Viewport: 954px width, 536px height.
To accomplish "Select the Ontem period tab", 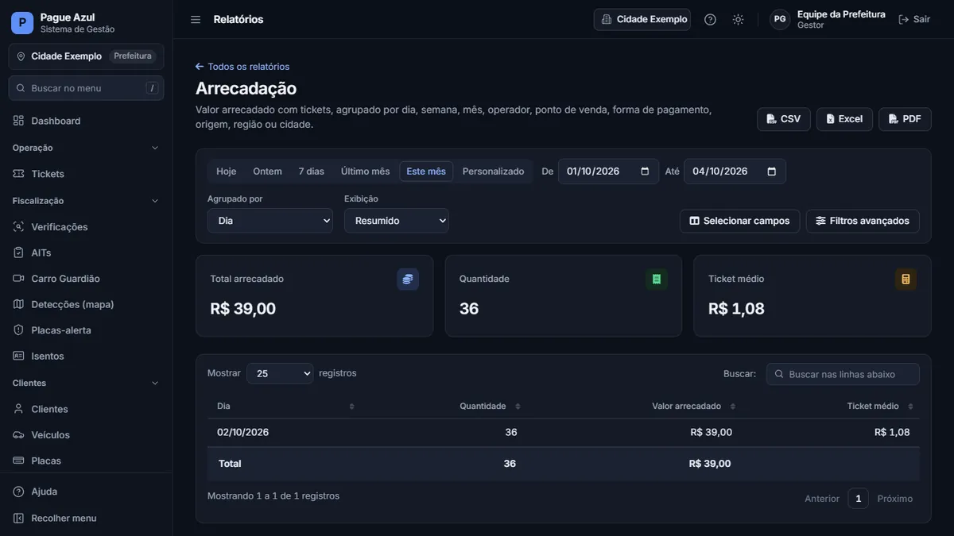I will (x=267, y=172).
